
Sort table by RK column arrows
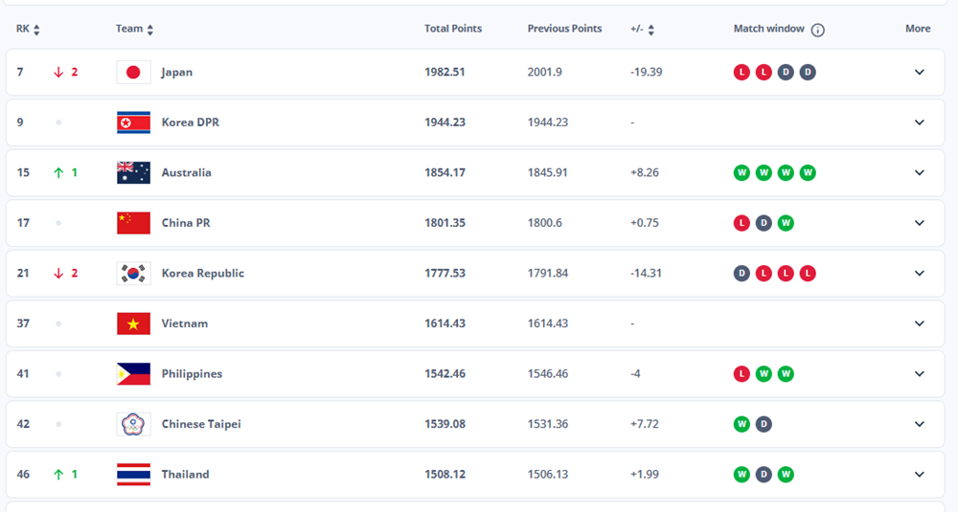click(x=36, y=30)
